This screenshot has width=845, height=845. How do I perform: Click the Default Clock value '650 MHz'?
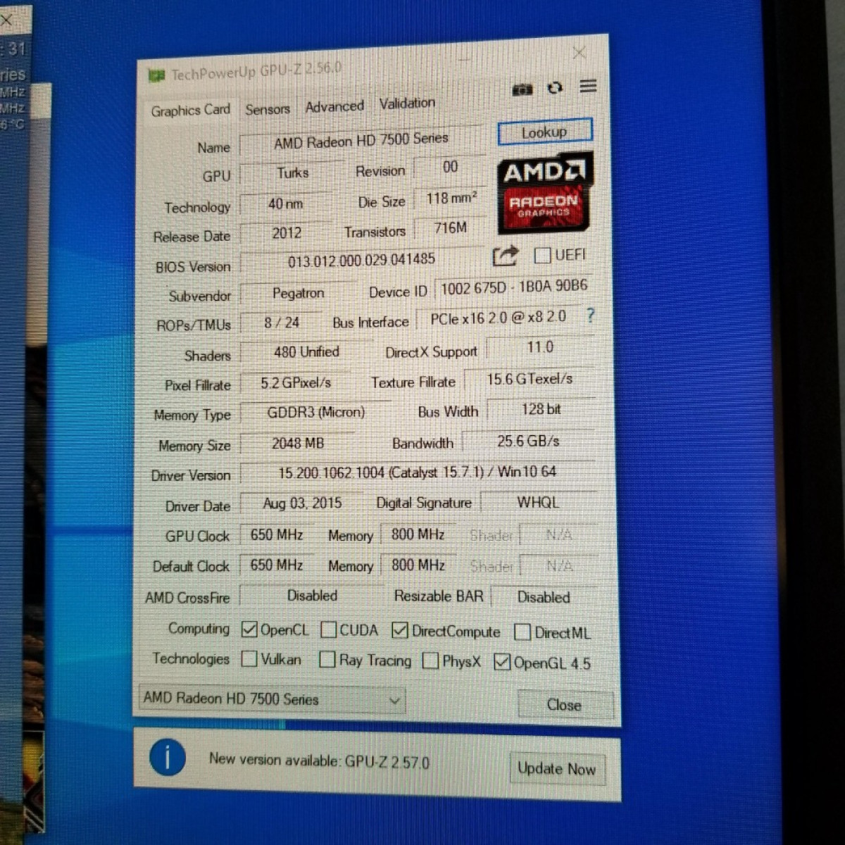point(277,565)
